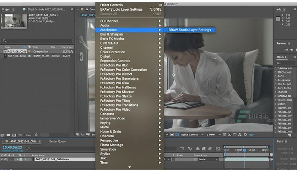Click Info panel color sample swatch

point(278,18)
